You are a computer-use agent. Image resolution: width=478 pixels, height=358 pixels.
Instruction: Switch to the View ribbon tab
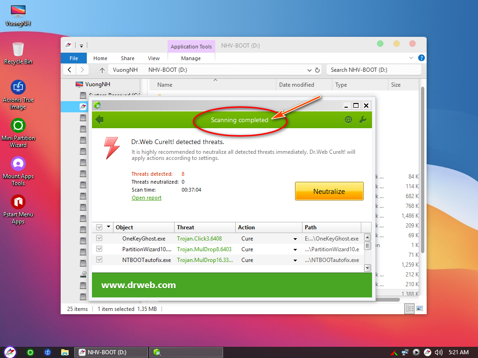[154, 58]
